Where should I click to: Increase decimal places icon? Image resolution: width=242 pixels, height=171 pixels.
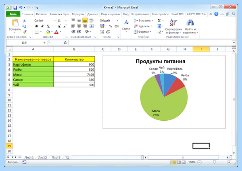pyautogui.click(x=102, y=32)
